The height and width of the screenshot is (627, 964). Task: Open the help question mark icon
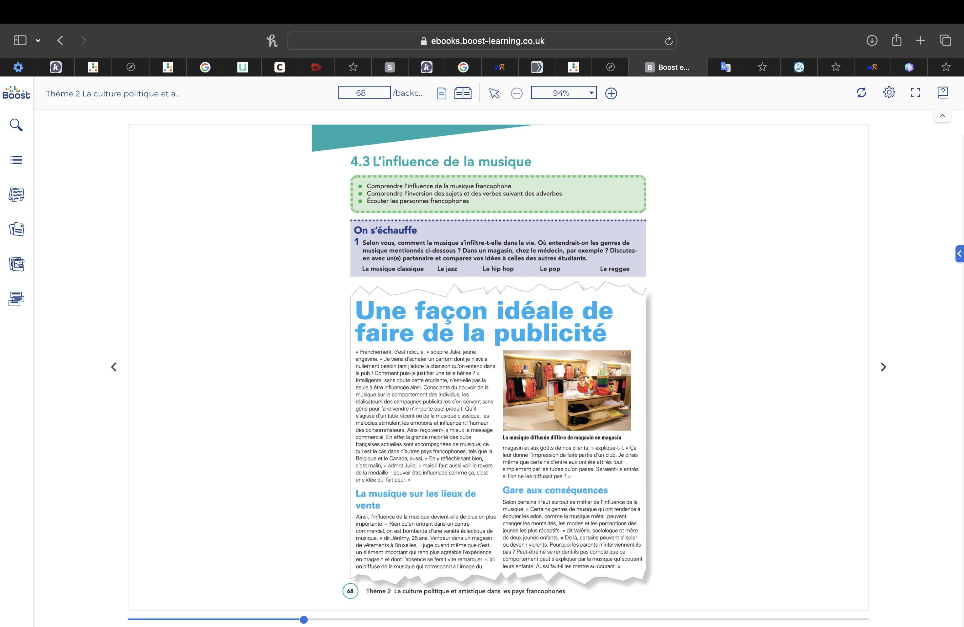pyautogui.click(x=943, y=93)
